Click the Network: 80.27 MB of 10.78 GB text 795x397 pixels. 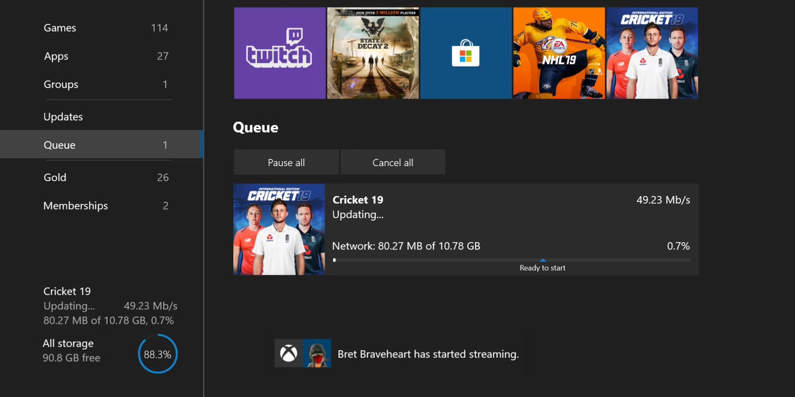tap(406, 246)
